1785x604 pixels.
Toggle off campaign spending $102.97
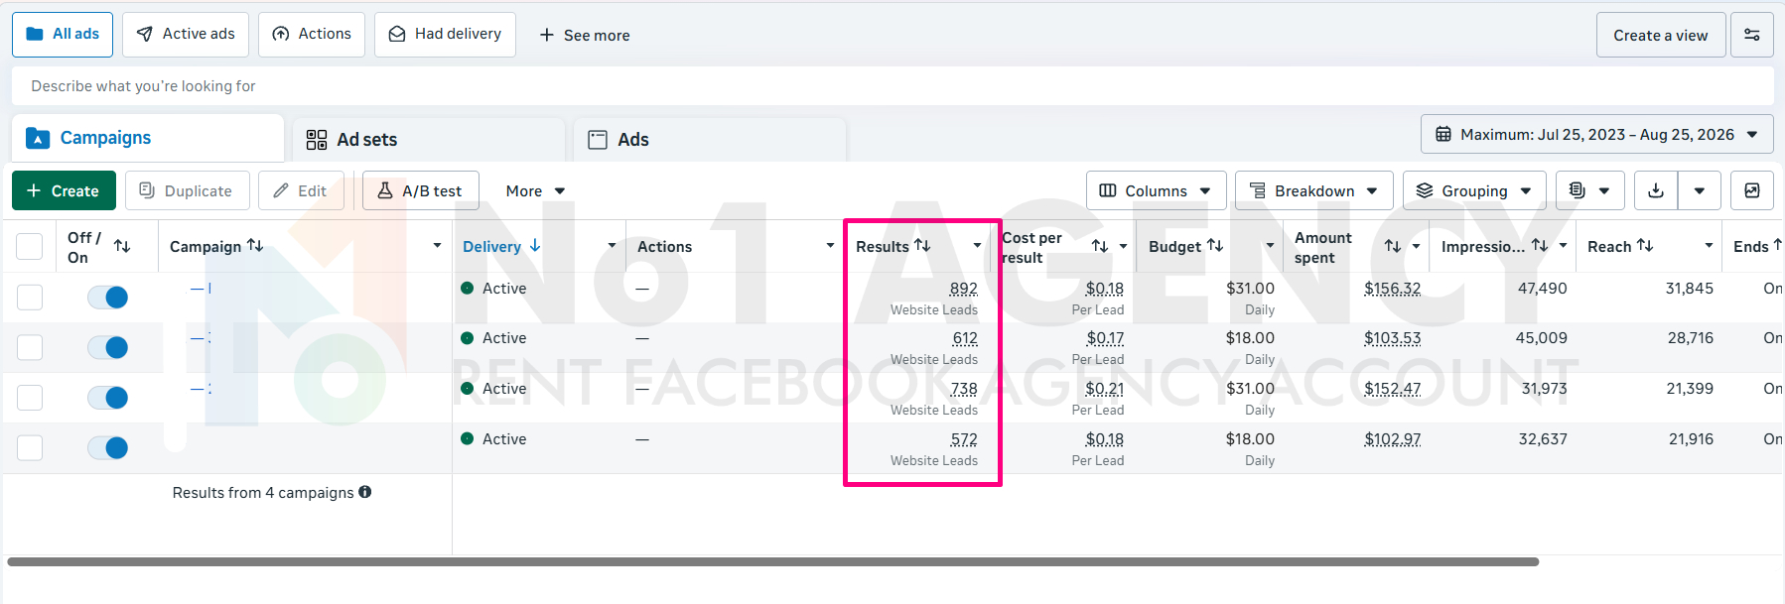point(108,447)
